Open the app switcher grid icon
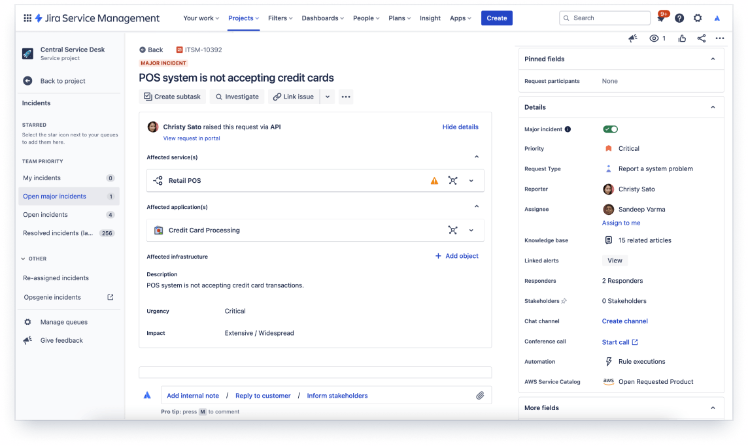 point(27,18)
